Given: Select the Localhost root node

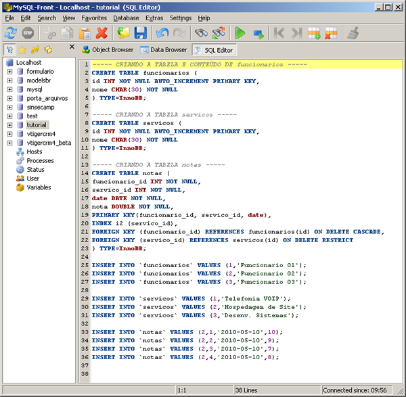Looking at the screenshot, I should (28, 63).
